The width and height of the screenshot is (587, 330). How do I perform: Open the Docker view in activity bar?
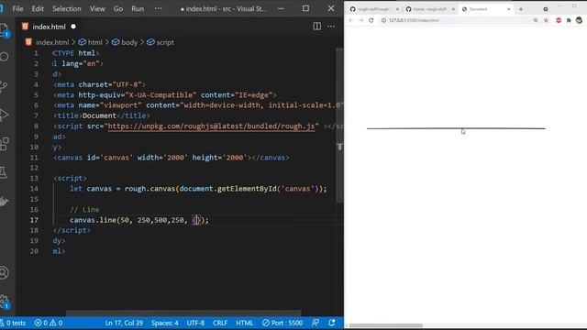[4, 202]
